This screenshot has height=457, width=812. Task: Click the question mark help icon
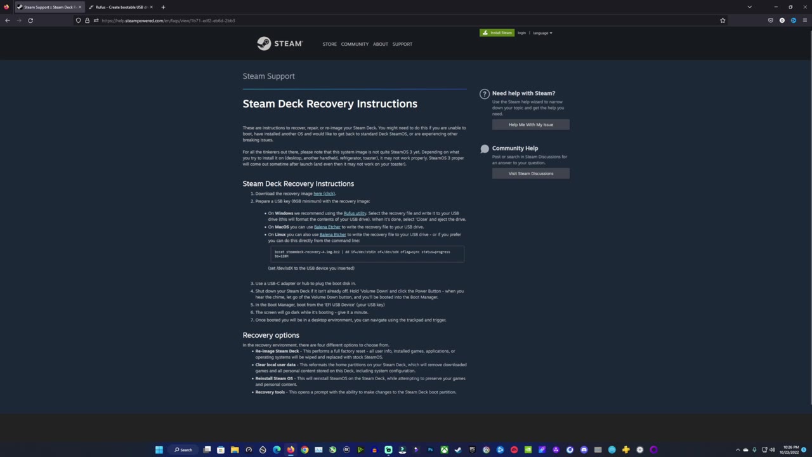(x=485, y=94)
